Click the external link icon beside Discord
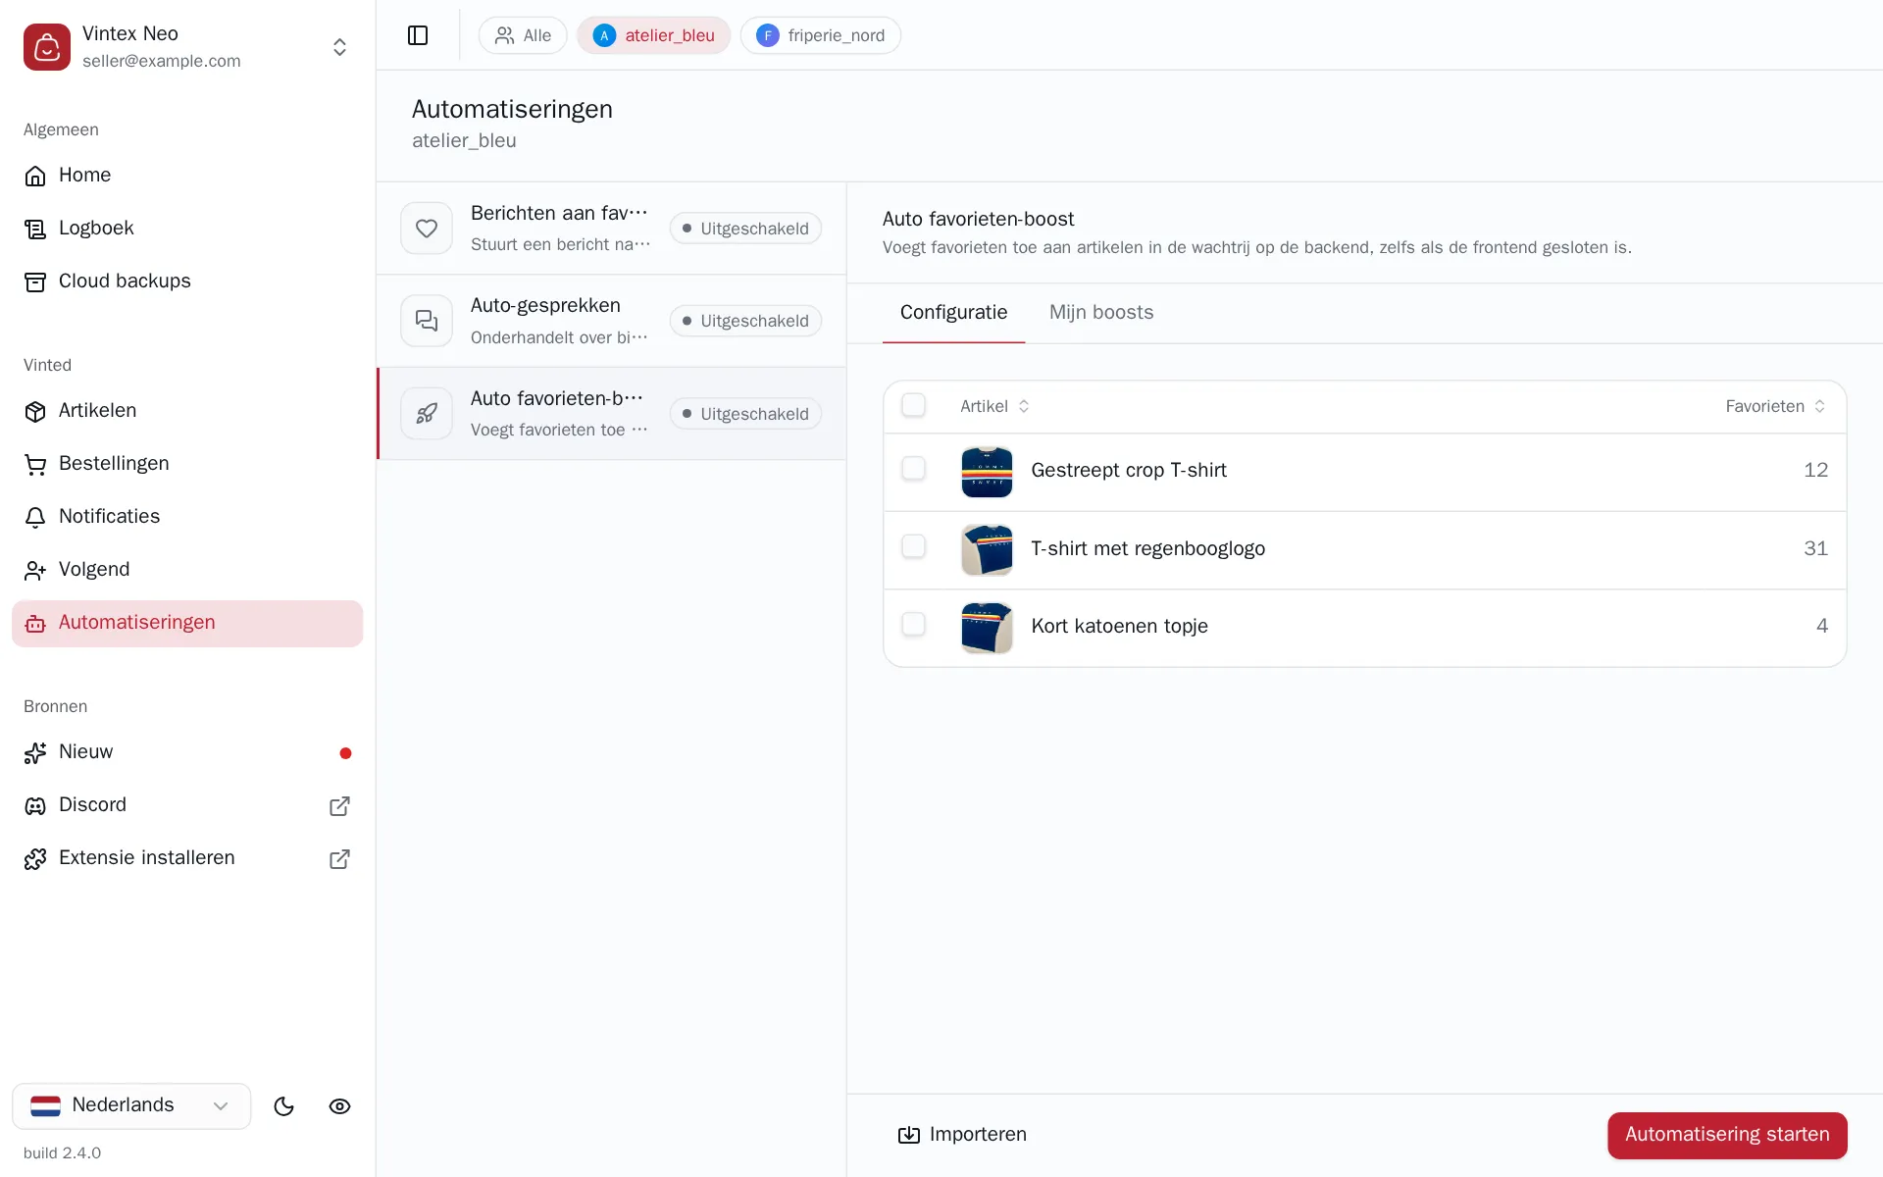 pyautogui.click(x=339, y=806)
